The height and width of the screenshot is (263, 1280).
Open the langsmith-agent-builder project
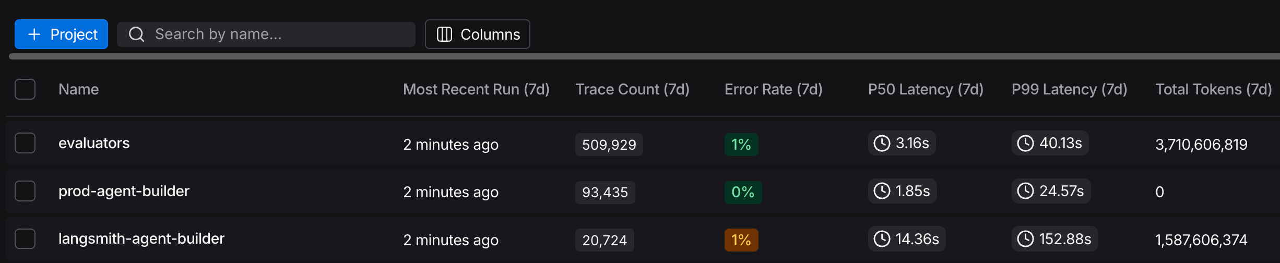tap(141, 239)
